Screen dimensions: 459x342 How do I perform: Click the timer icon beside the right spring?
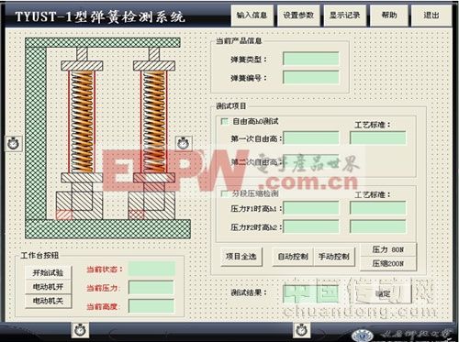[x=184, y=143]
